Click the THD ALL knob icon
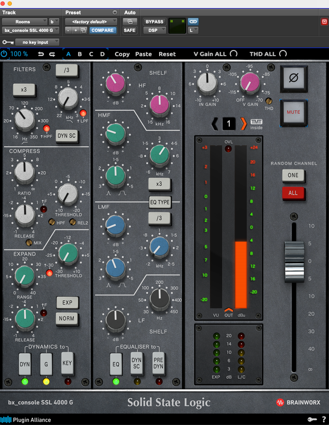This screenshot has height=425, width=329. coord(283,54)
